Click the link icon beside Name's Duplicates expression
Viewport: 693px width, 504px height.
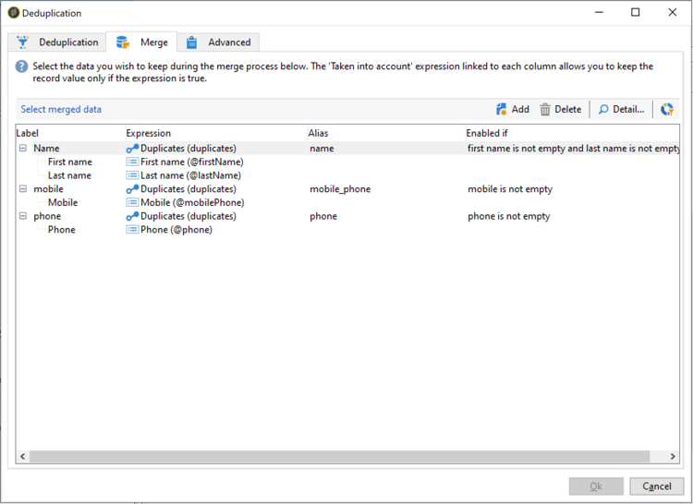click(132, 149)
